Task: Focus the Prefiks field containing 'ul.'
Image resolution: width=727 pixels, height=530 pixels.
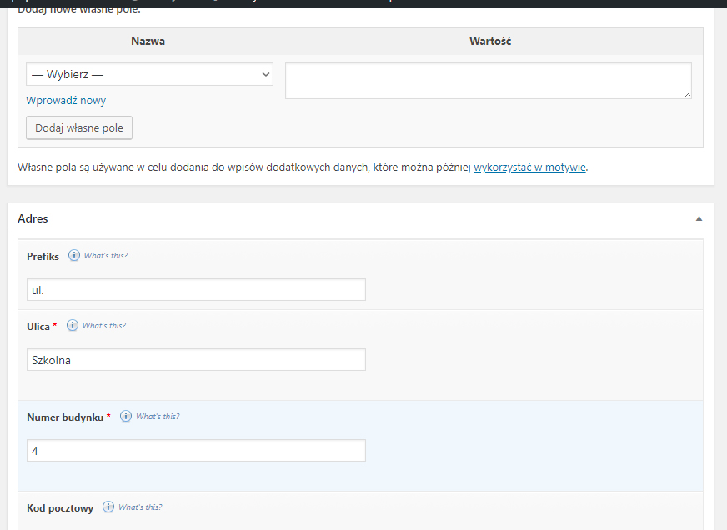Action: 196,289
